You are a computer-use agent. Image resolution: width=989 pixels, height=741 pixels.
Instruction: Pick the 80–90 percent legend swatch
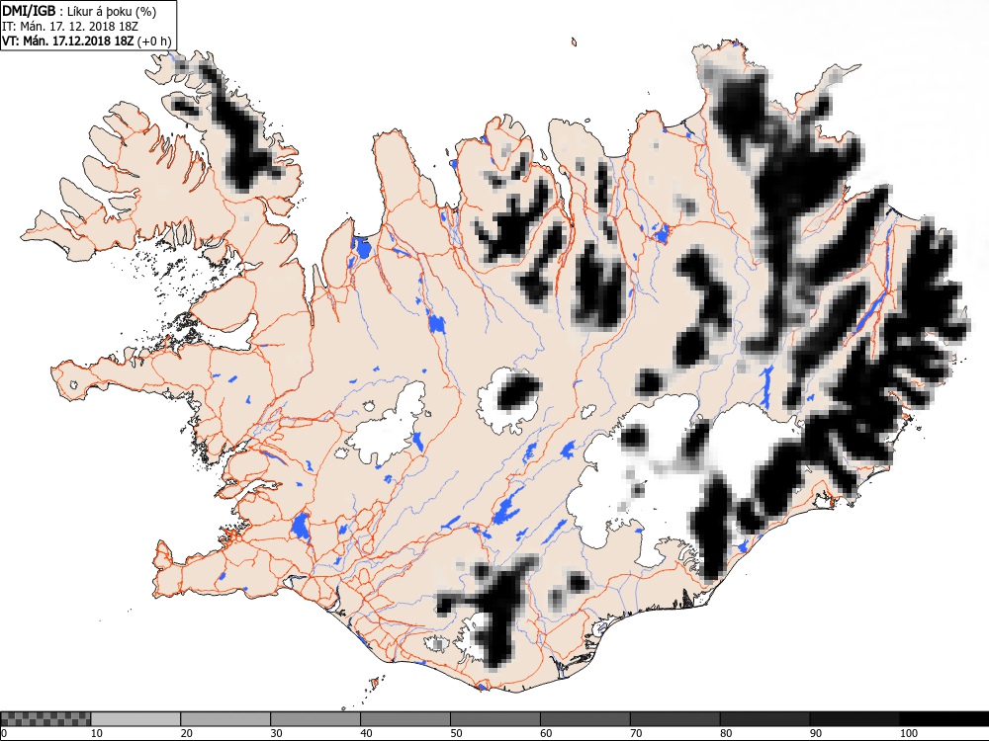(765, 719)
